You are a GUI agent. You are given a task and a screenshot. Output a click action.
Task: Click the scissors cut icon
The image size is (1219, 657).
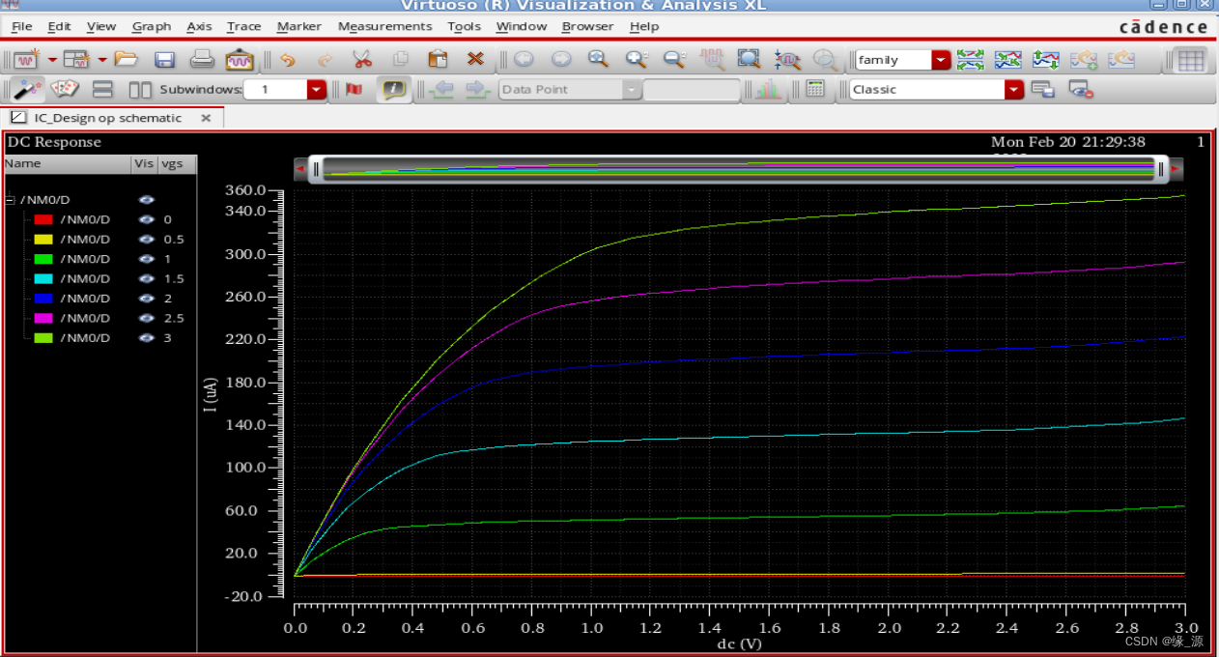pyautogui.click(x=362, y=60)
